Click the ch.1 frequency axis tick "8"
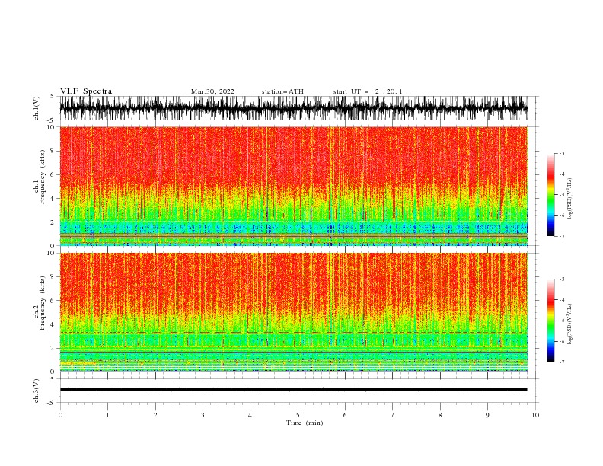603x466 pixels. tap(53, 151)
